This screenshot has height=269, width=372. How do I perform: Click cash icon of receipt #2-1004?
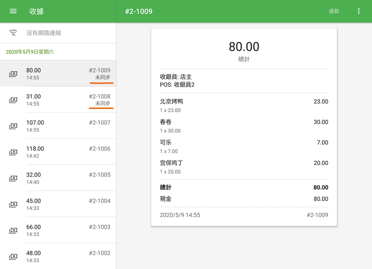click(x=13, y=204)
